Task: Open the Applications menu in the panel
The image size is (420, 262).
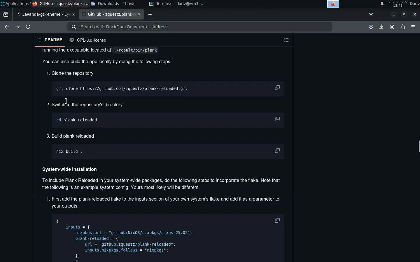Action: coord(15,4)
